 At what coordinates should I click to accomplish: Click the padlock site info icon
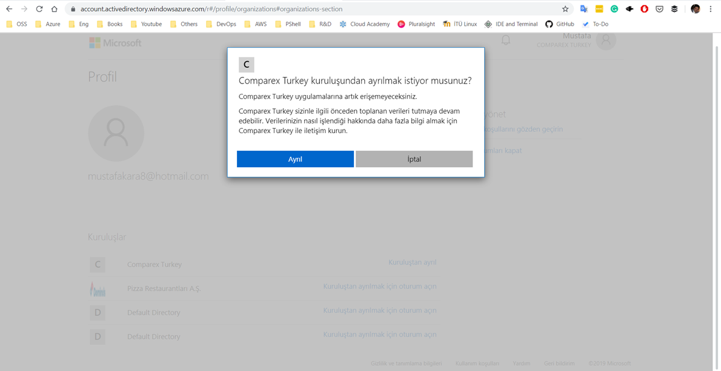[x=73, y=8]
